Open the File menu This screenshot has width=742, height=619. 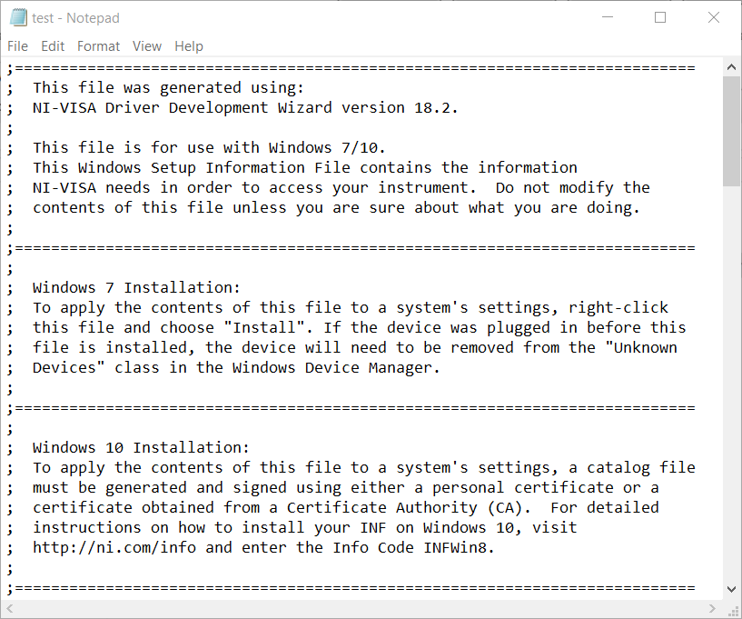coord(17,46)
